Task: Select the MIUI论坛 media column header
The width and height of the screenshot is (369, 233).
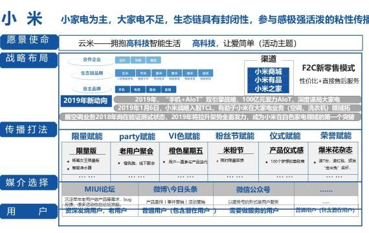Action: pos(100,190)
